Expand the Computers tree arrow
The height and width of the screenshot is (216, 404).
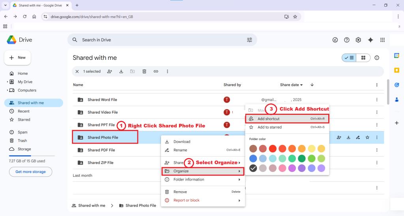pos(7,90)
